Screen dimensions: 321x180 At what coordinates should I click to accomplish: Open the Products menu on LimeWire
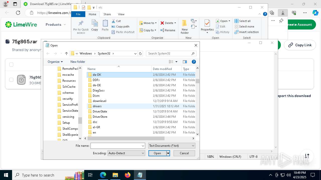tap(56, 24)
